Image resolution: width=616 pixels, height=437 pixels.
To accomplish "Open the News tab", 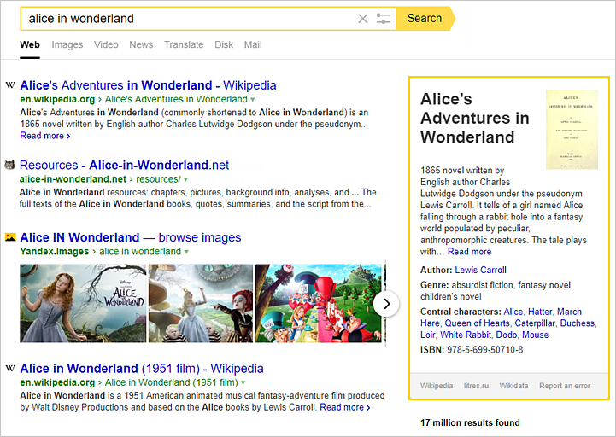I will click(141, 44).
